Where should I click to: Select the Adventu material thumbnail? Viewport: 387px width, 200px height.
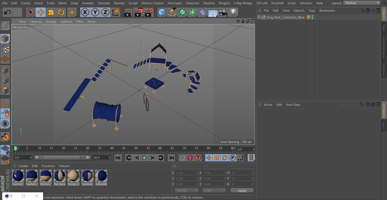coord(101,178)
